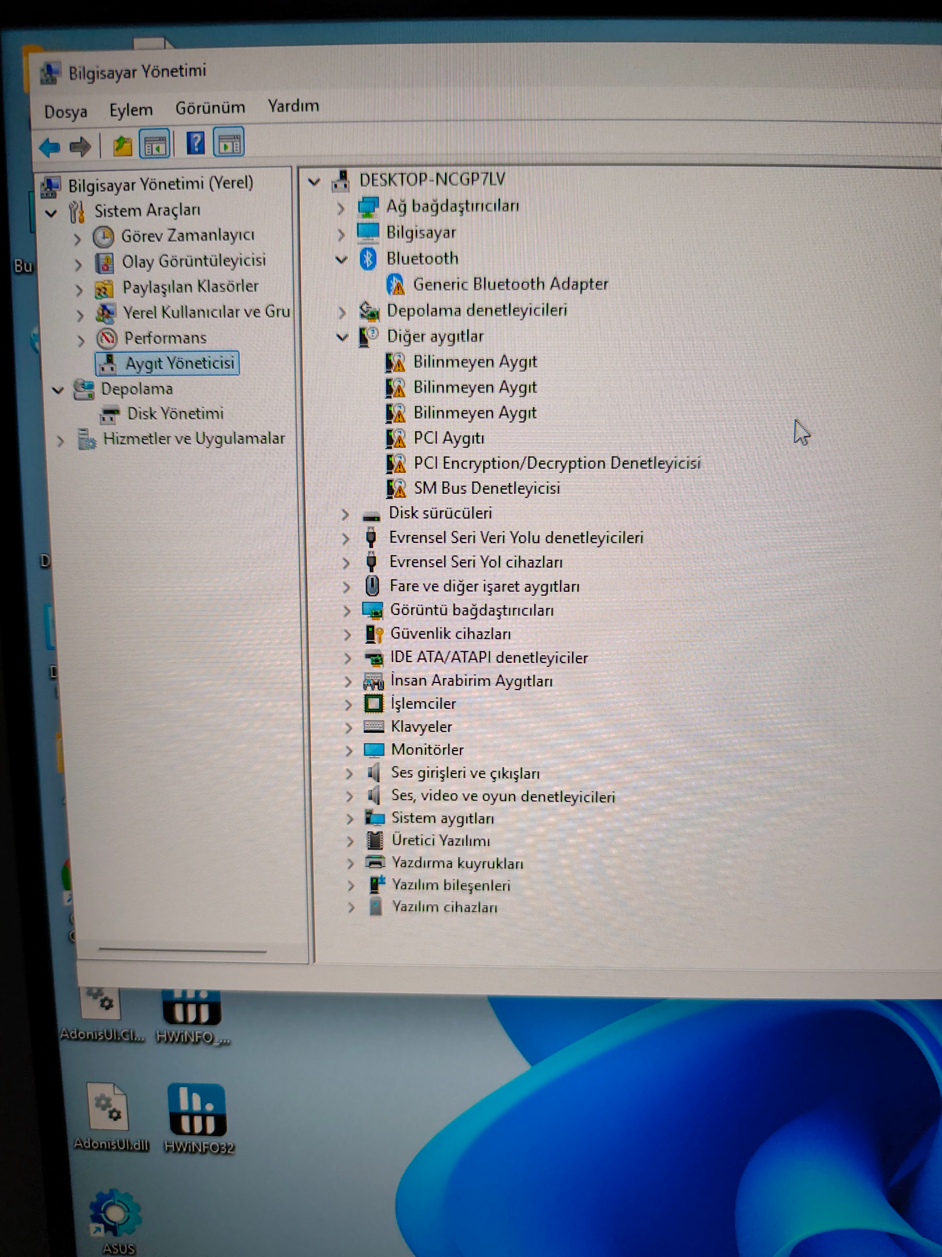This screenshot has height=1257, width=942.
Task: Click the Depolama denetleyicileri icon
Action: [369, 311]
